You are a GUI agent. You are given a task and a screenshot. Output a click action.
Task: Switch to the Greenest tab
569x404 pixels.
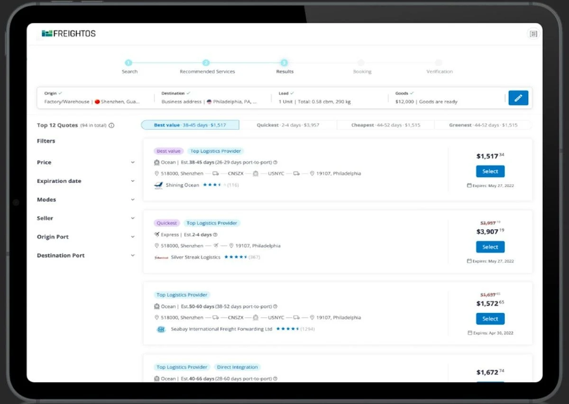[x=483, y=125]
